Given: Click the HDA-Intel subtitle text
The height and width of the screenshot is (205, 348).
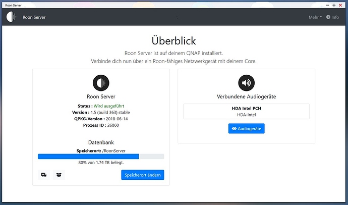Looking at the screenshot, I should (246, 115).
